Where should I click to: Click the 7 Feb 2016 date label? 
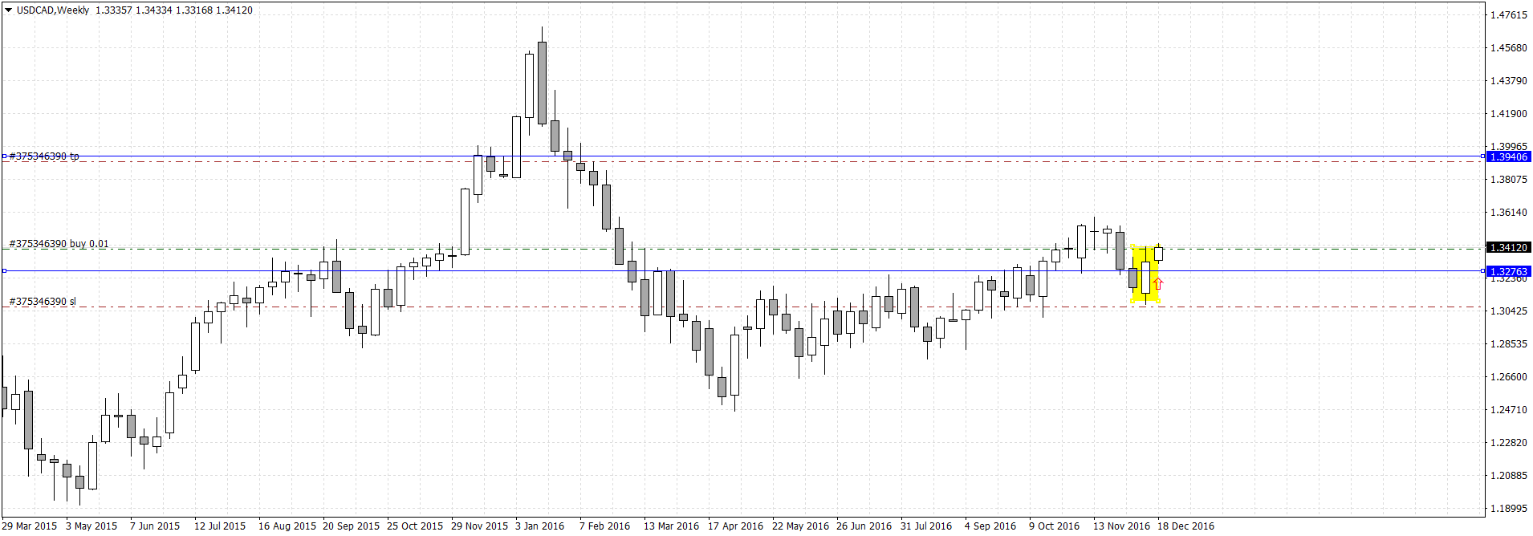point(605,526)
